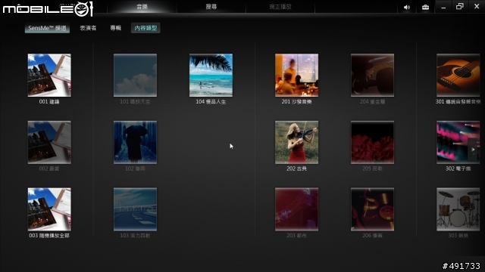Open channel 302 neon lights thumbnail
The width and height of the screenshot is (485, 272).
[x=458, y=142]
